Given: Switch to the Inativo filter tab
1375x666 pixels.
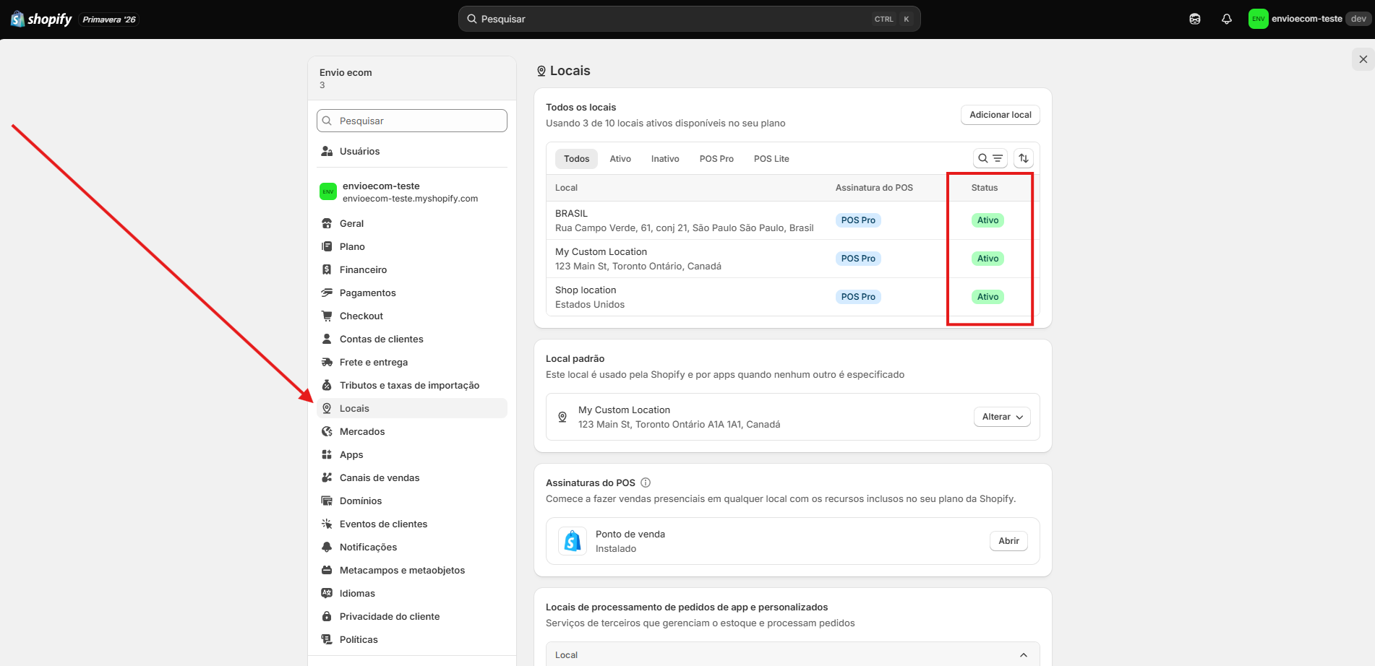Looking at the screenshot, I should [665, 159].
